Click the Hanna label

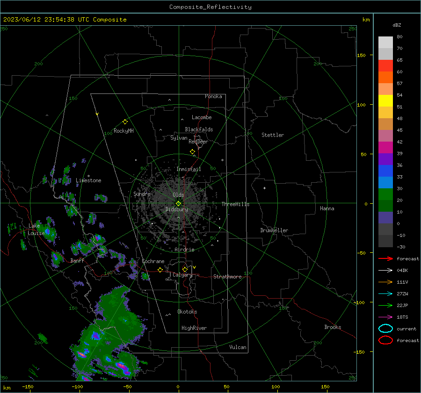(327, 208)
